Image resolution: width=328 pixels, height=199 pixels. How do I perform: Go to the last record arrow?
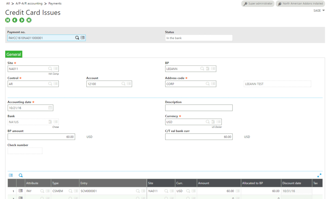pyautogui.click(x=29, y=20)
